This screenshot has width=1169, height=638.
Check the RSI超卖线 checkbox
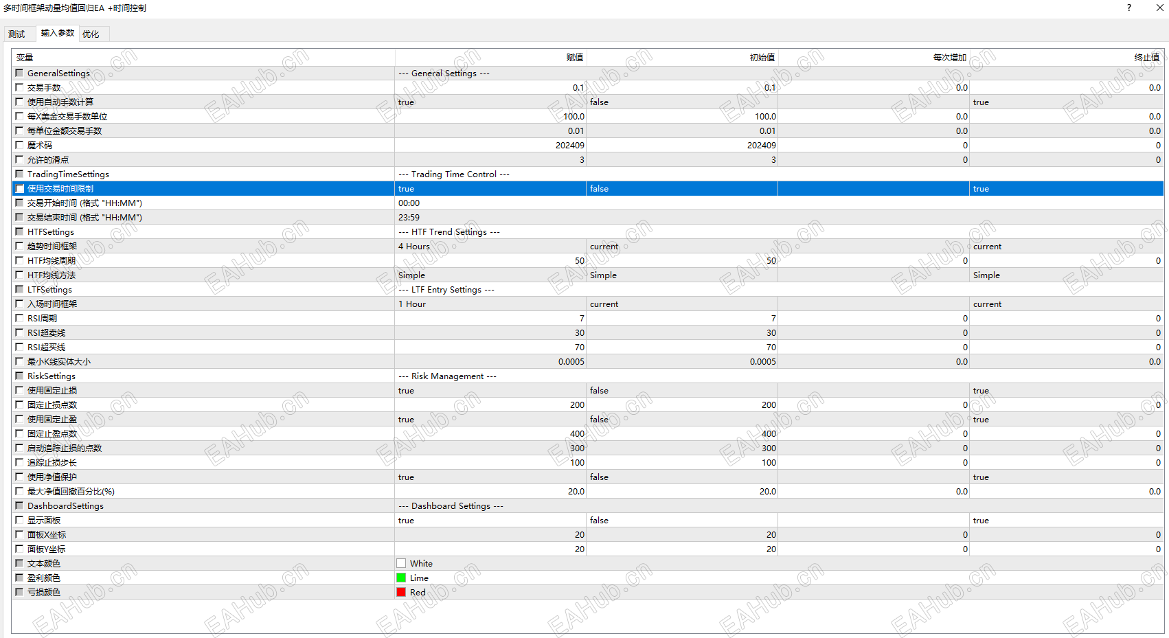[19, 332]
